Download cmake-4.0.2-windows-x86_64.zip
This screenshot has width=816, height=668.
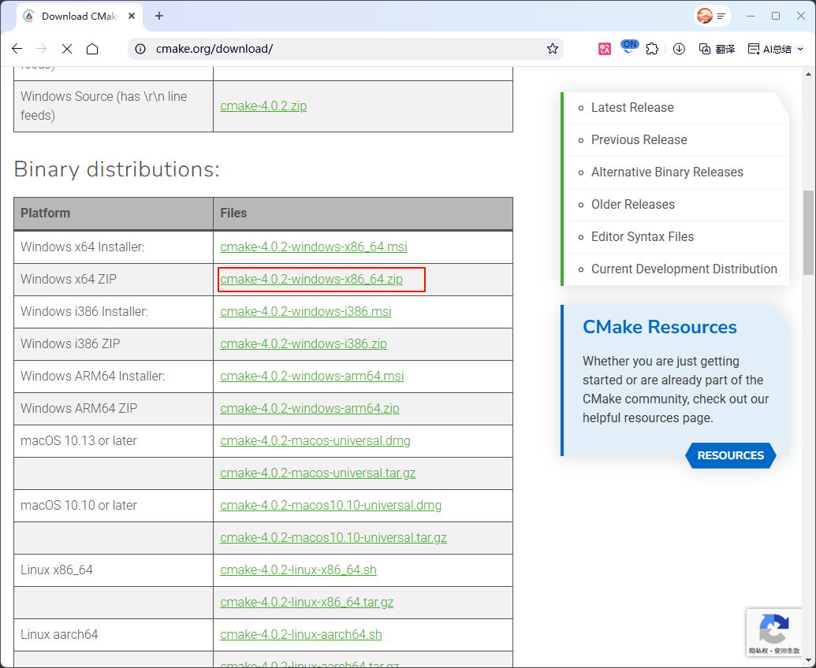pyautogui.click(x=311, y=280)
